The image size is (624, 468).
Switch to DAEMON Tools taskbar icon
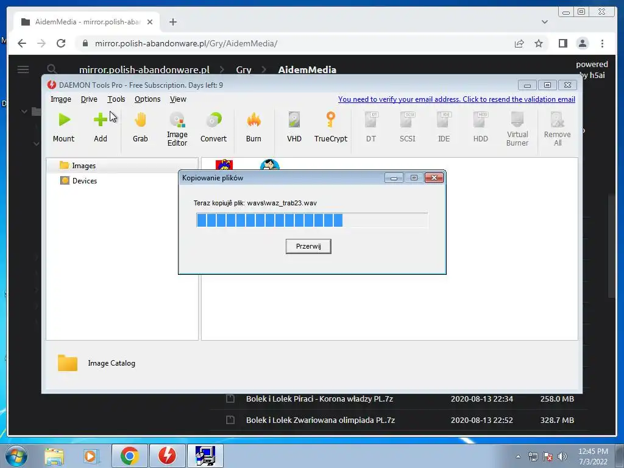tap(167, 456)
